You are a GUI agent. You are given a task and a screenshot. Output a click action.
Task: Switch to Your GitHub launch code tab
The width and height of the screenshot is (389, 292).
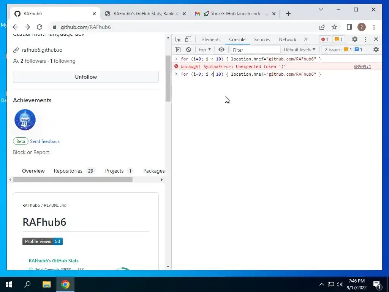point(235,14)
